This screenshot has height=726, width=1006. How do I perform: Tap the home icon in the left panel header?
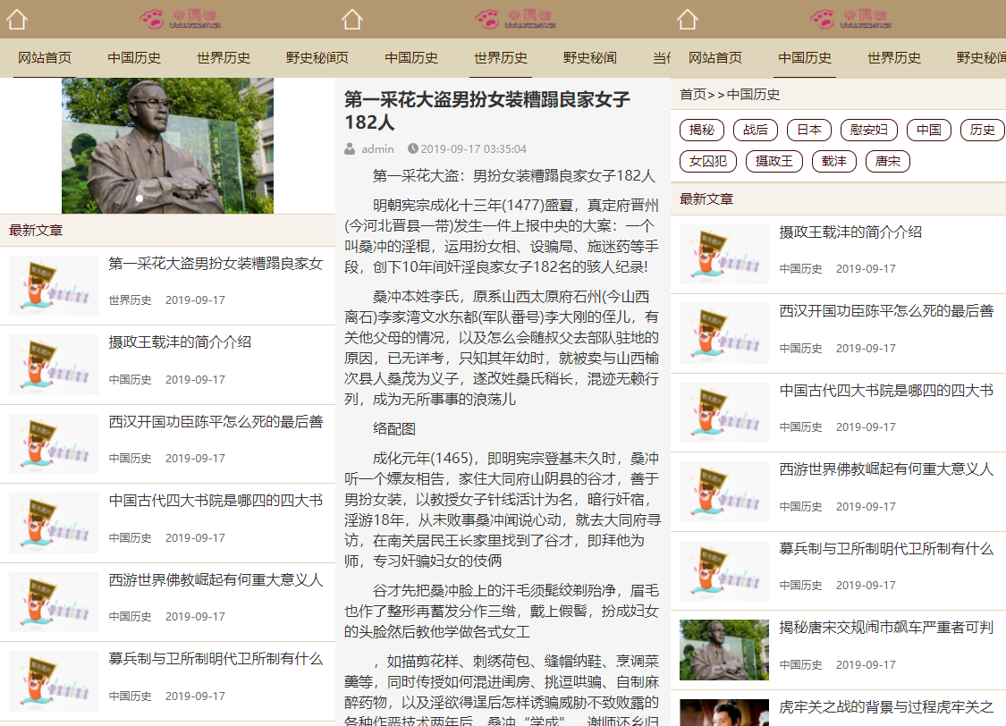point(17,20)
